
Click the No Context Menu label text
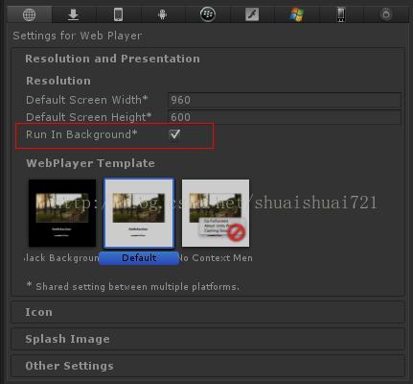[x=216, y=258]
